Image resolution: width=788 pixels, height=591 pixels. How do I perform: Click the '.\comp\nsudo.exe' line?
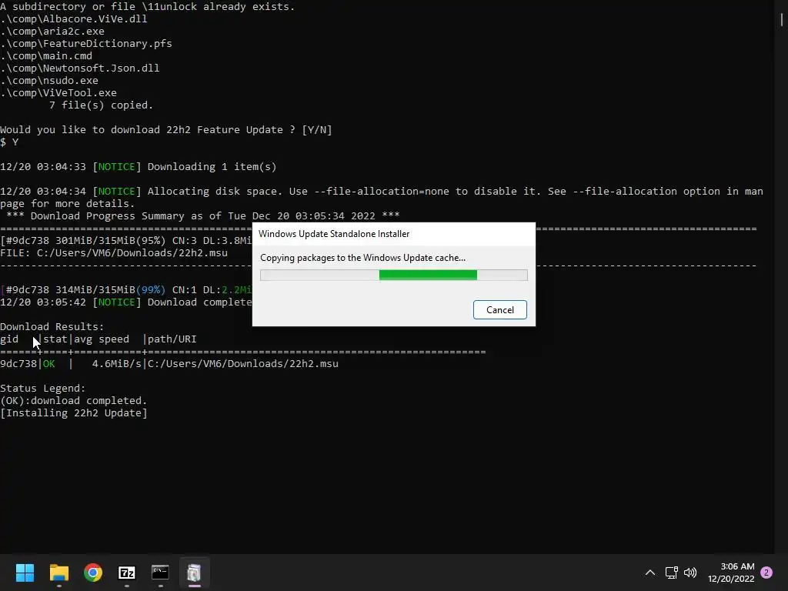click(49, 80)
